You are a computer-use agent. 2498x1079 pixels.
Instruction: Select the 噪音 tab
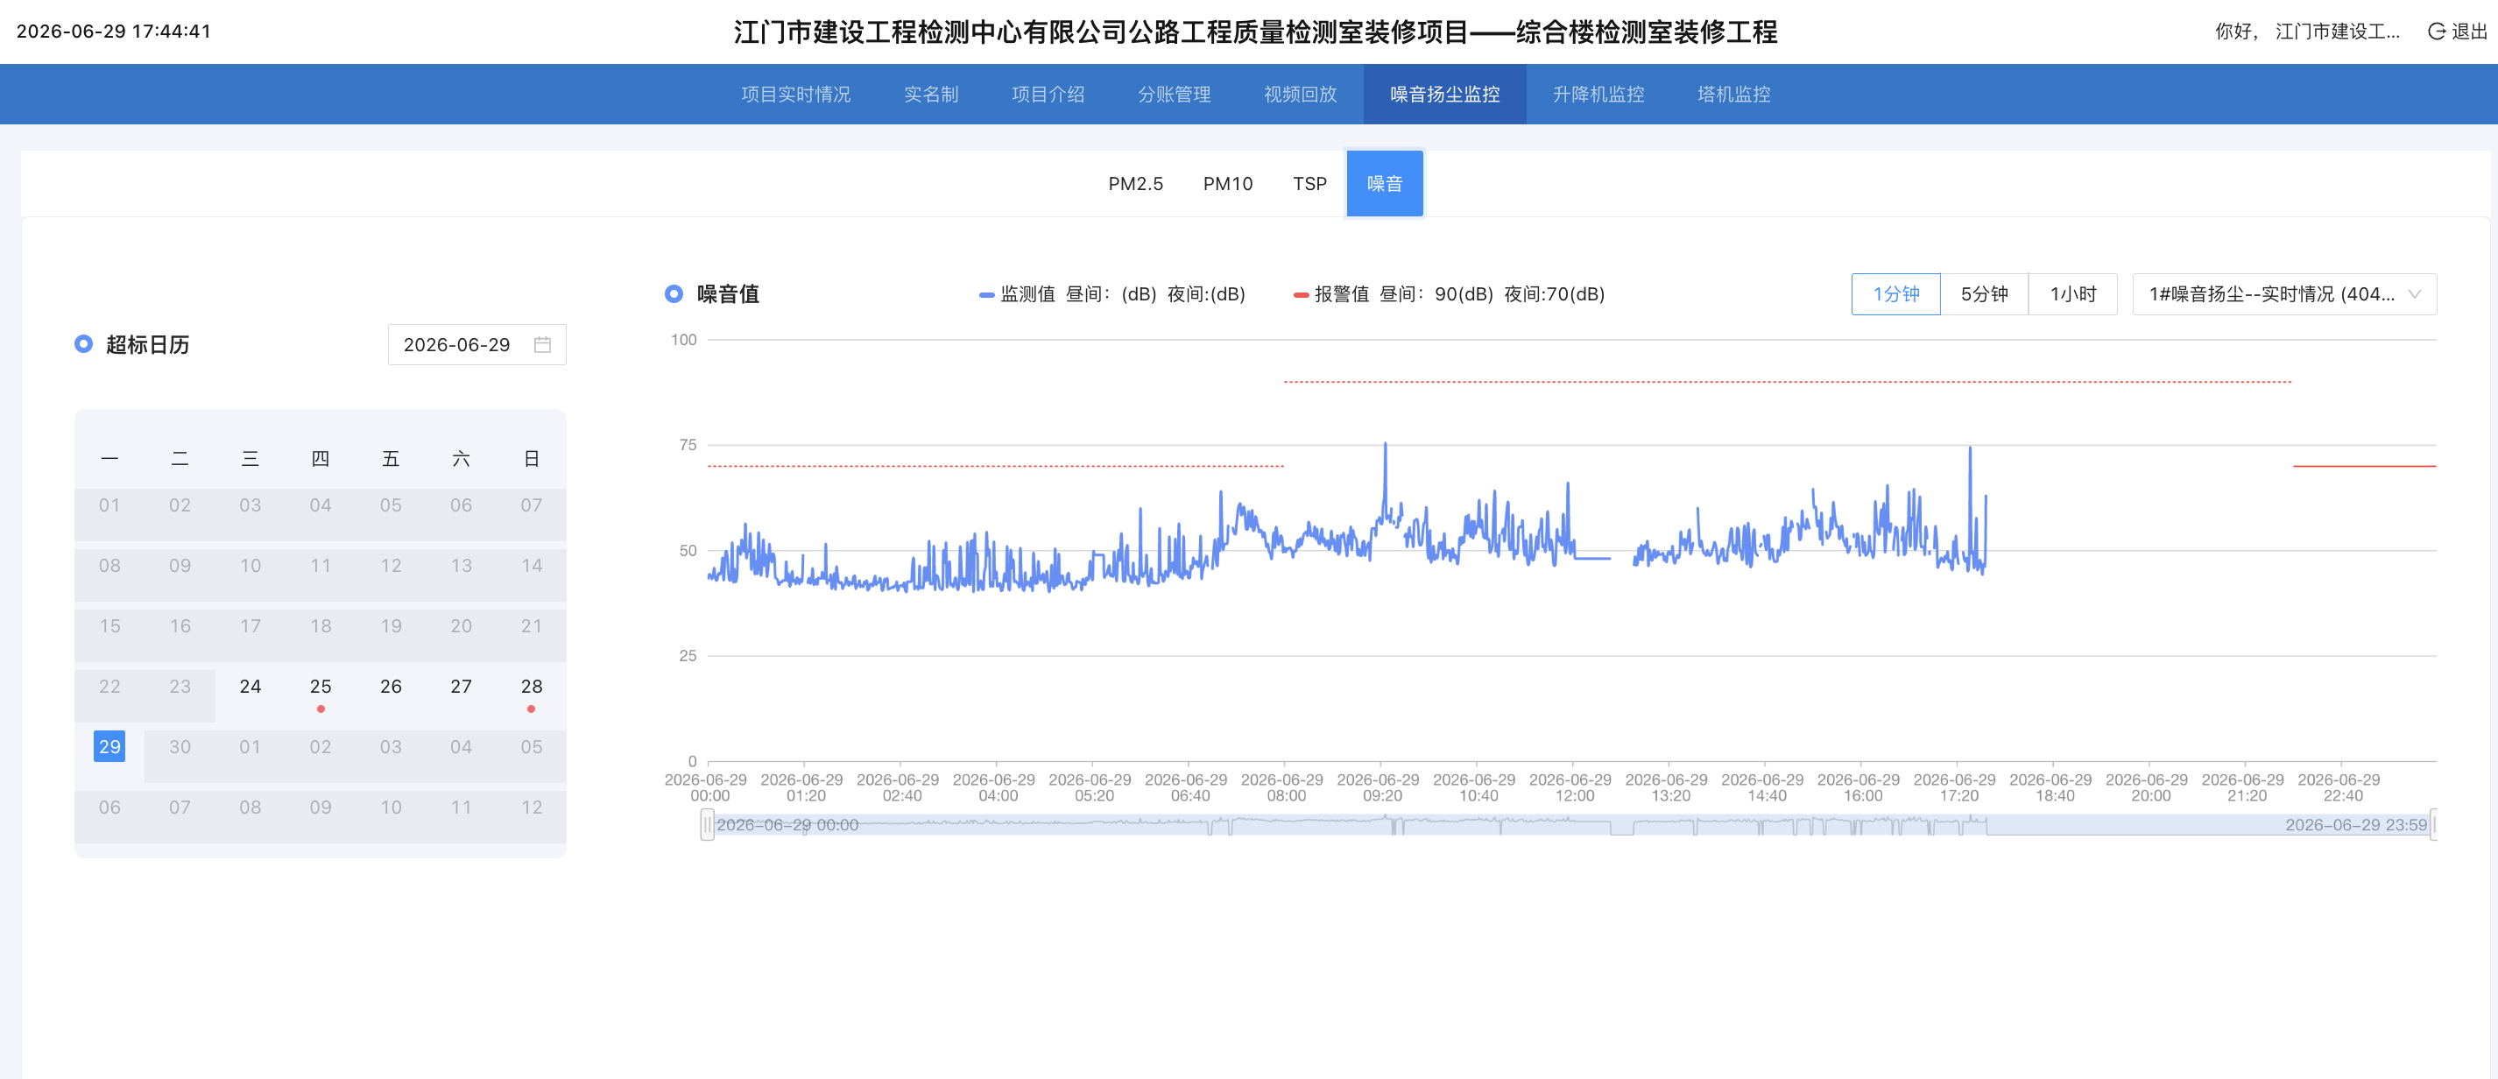(1385, 184)
